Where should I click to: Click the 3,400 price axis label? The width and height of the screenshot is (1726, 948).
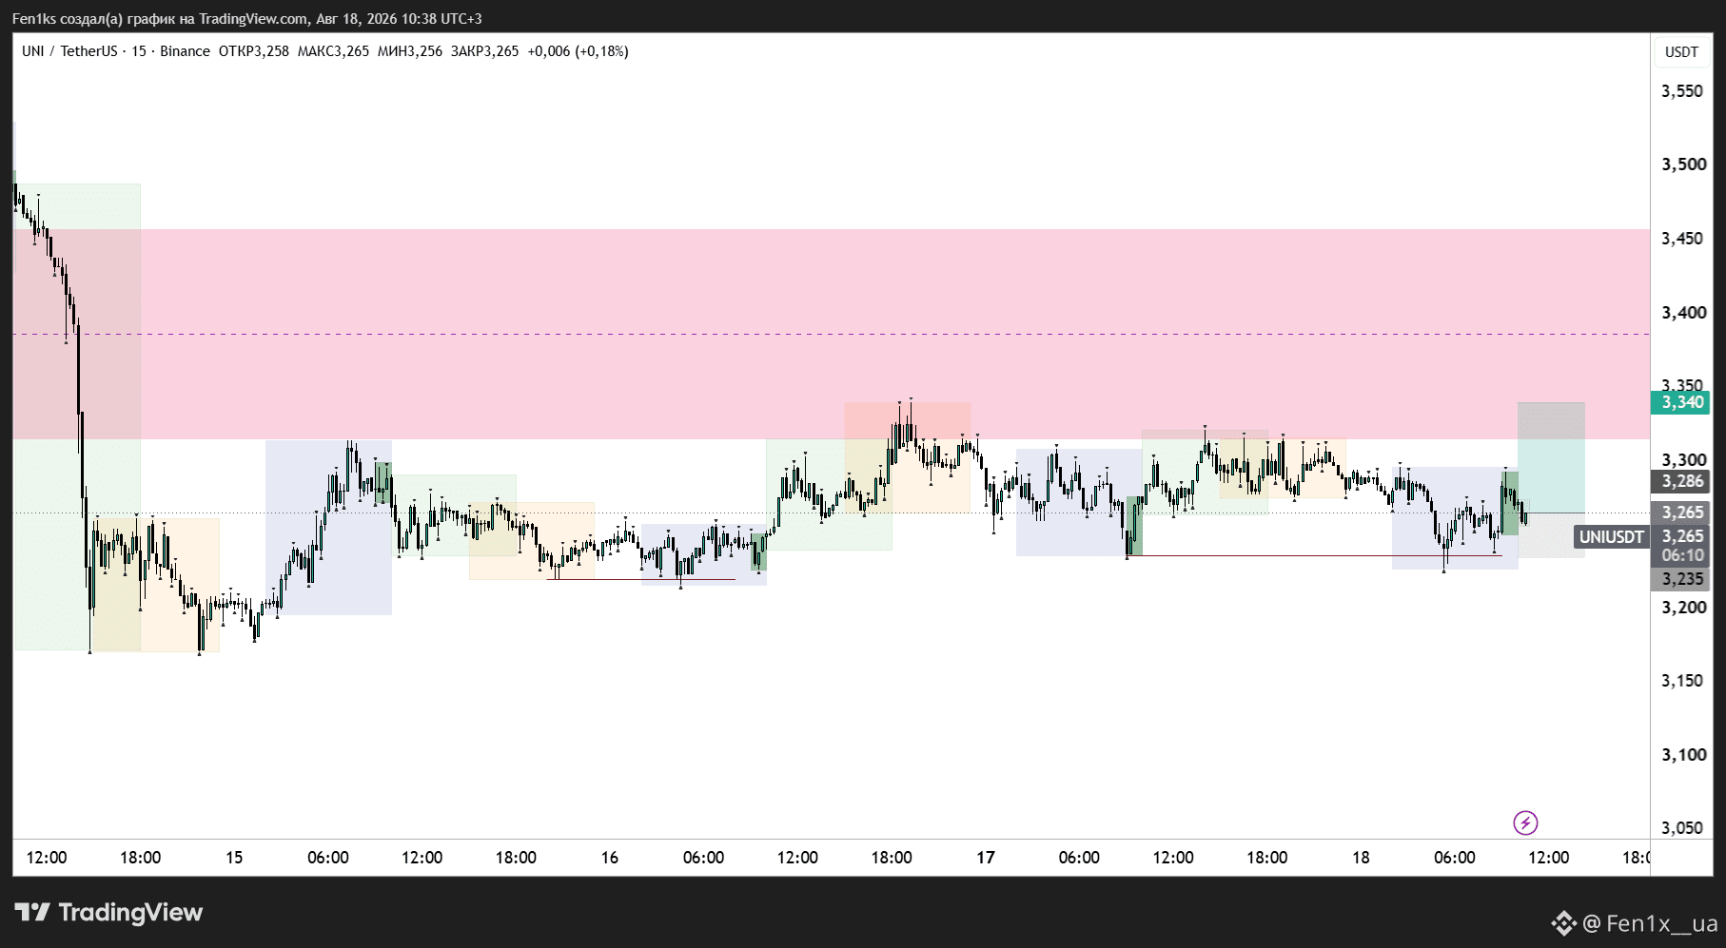(1682, 313)
